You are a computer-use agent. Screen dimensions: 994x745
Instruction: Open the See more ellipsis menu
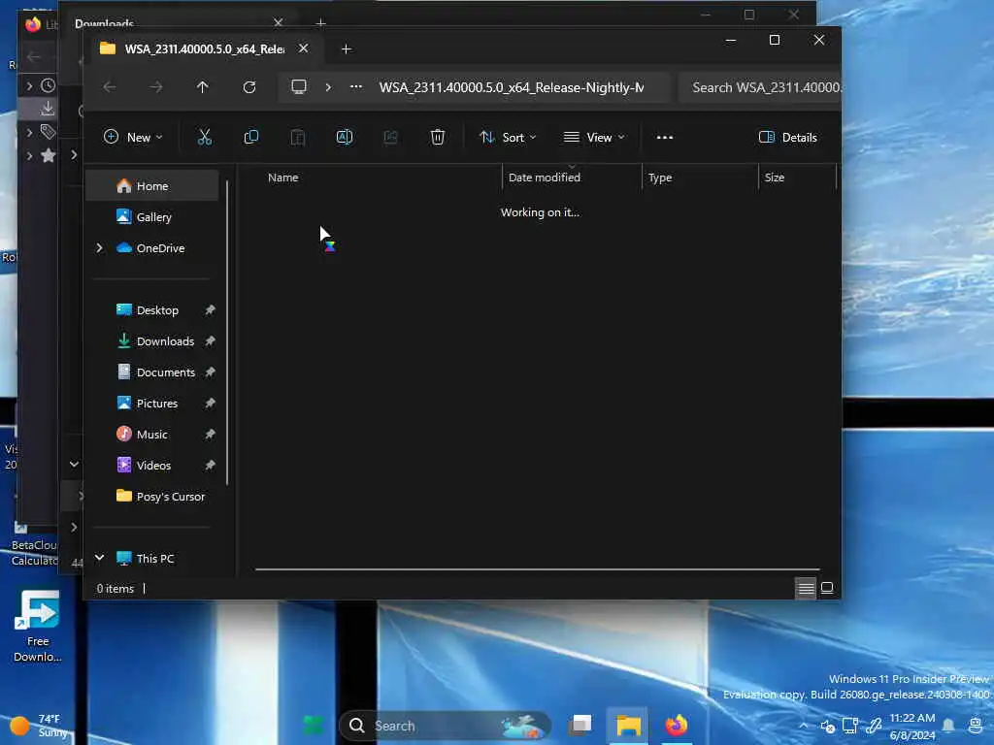[x=664, y=137]
